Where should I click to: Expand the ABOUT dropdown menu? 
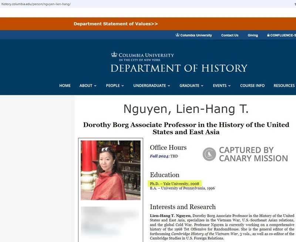pos(87,85)
